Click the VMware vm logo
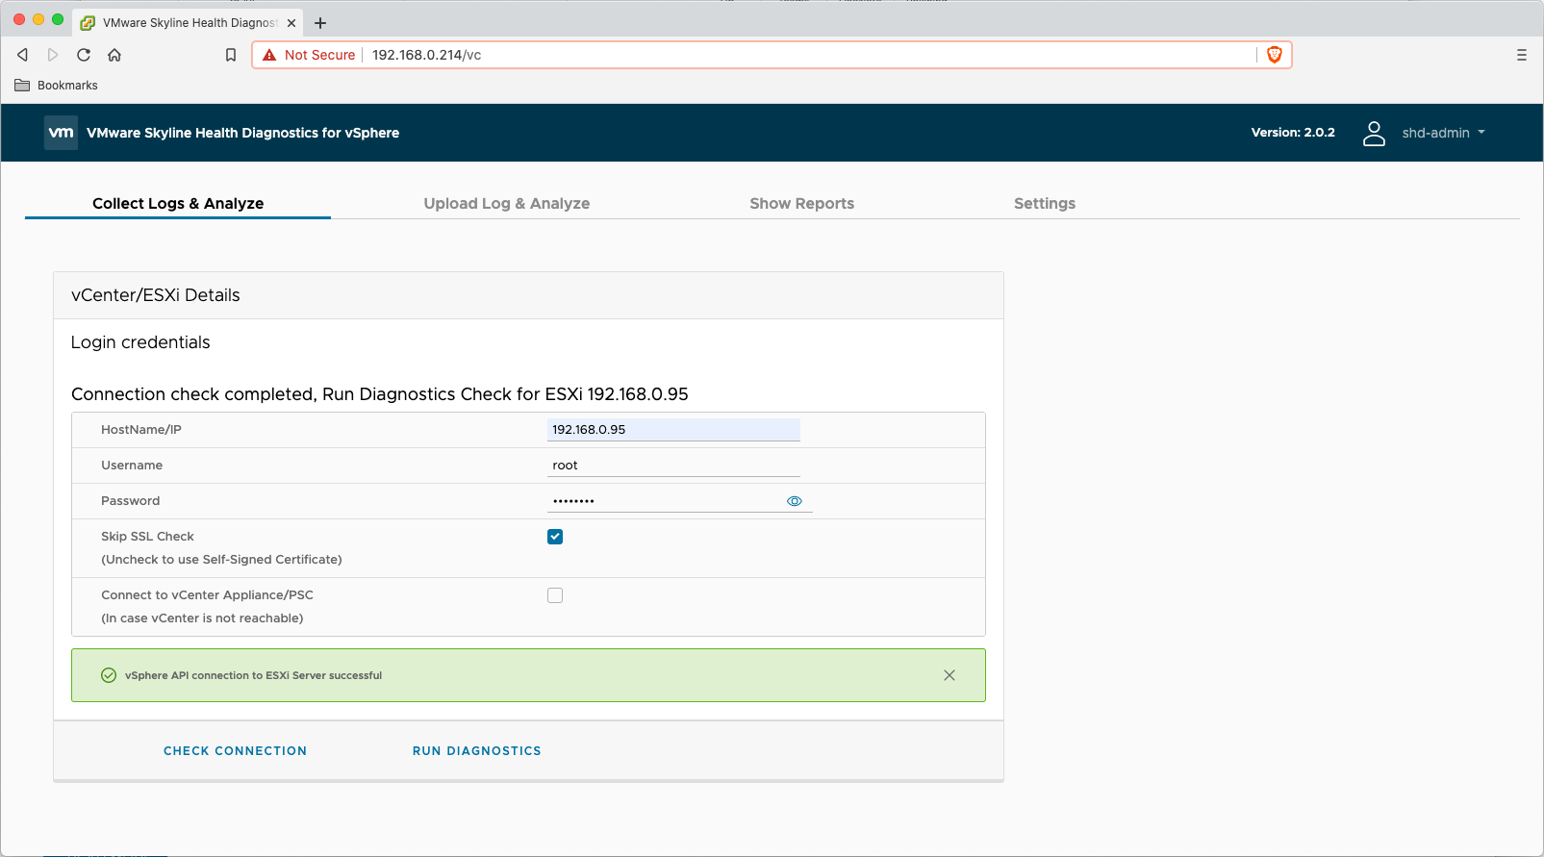This screenshot has width=1544, height=857. [61, 133]
